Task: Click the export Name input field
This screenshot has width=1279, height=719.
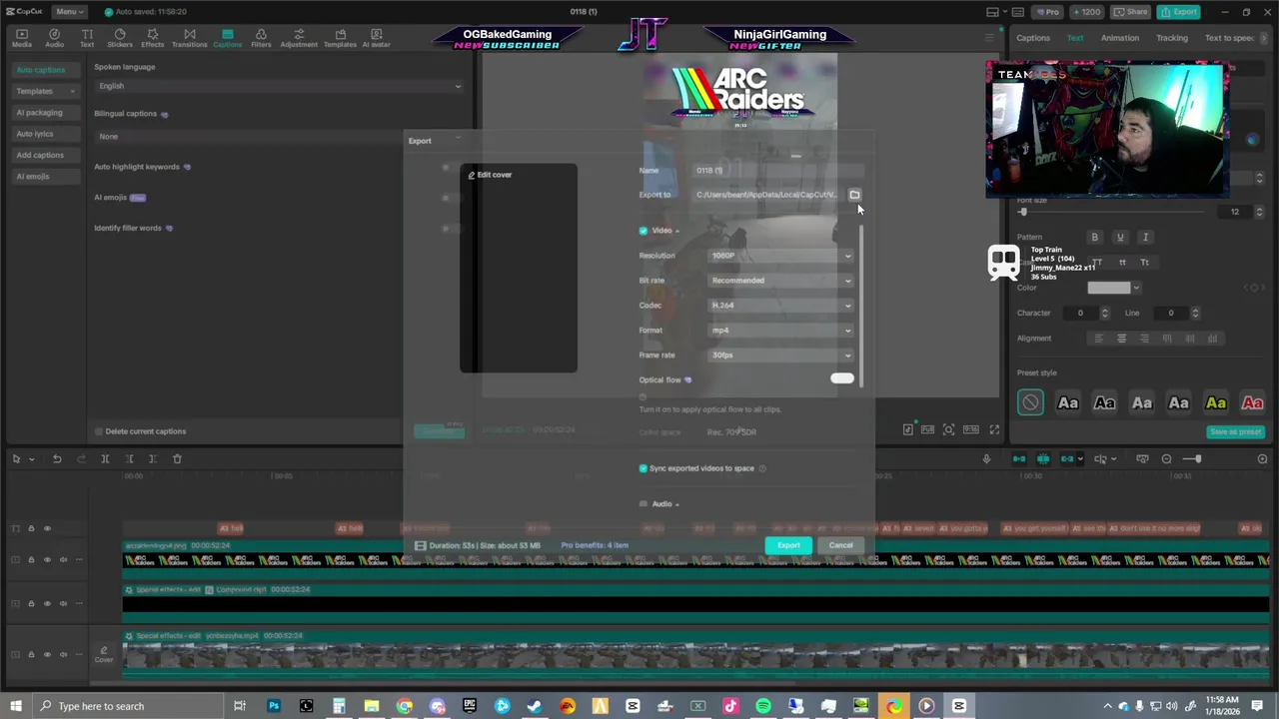Action: (779, 171)
